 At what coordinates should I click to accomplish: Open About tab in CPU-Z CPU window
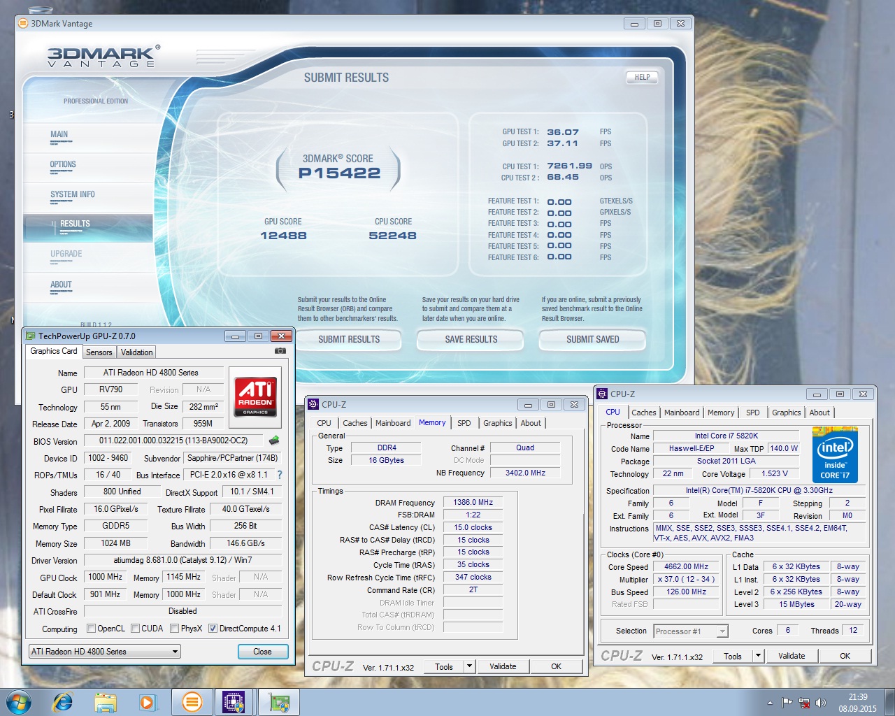pos(819,413)
